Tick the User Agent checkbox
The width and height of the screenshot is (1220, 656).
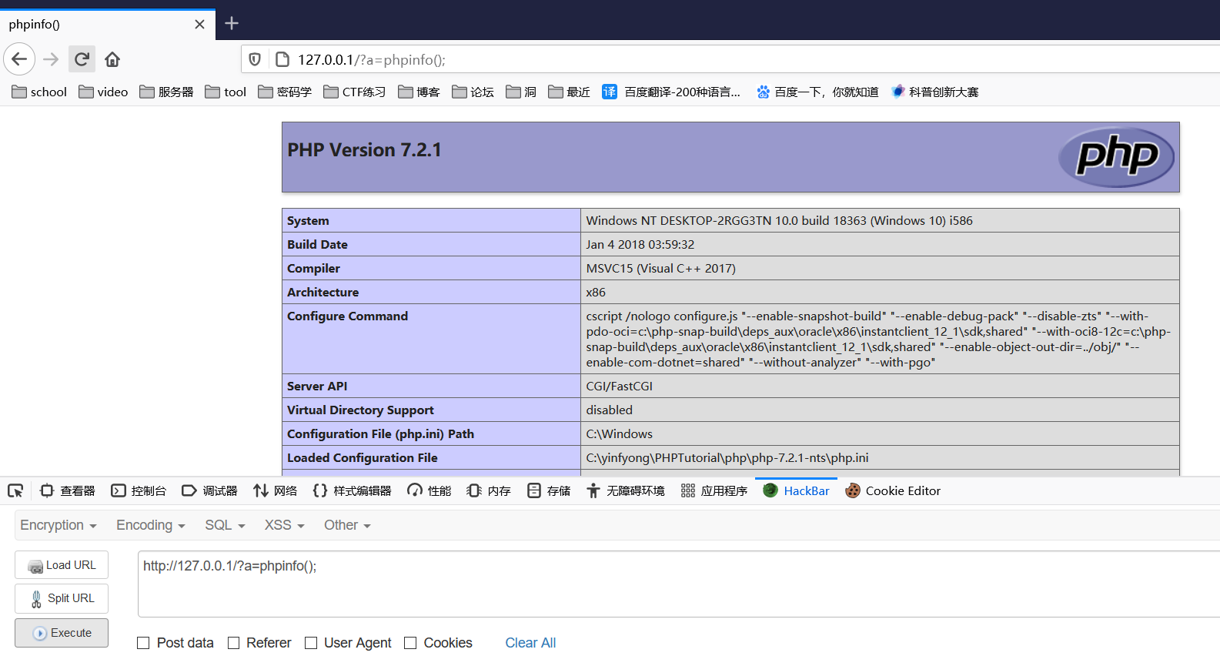click(311, 643)
